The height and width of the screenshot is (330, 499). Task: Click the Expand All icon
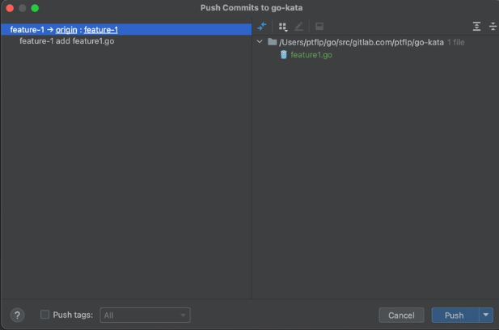tap(476, 27)
